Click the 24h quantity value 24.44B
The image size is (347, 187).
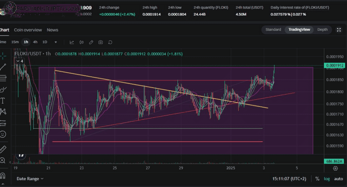click(x=200, y=14)
